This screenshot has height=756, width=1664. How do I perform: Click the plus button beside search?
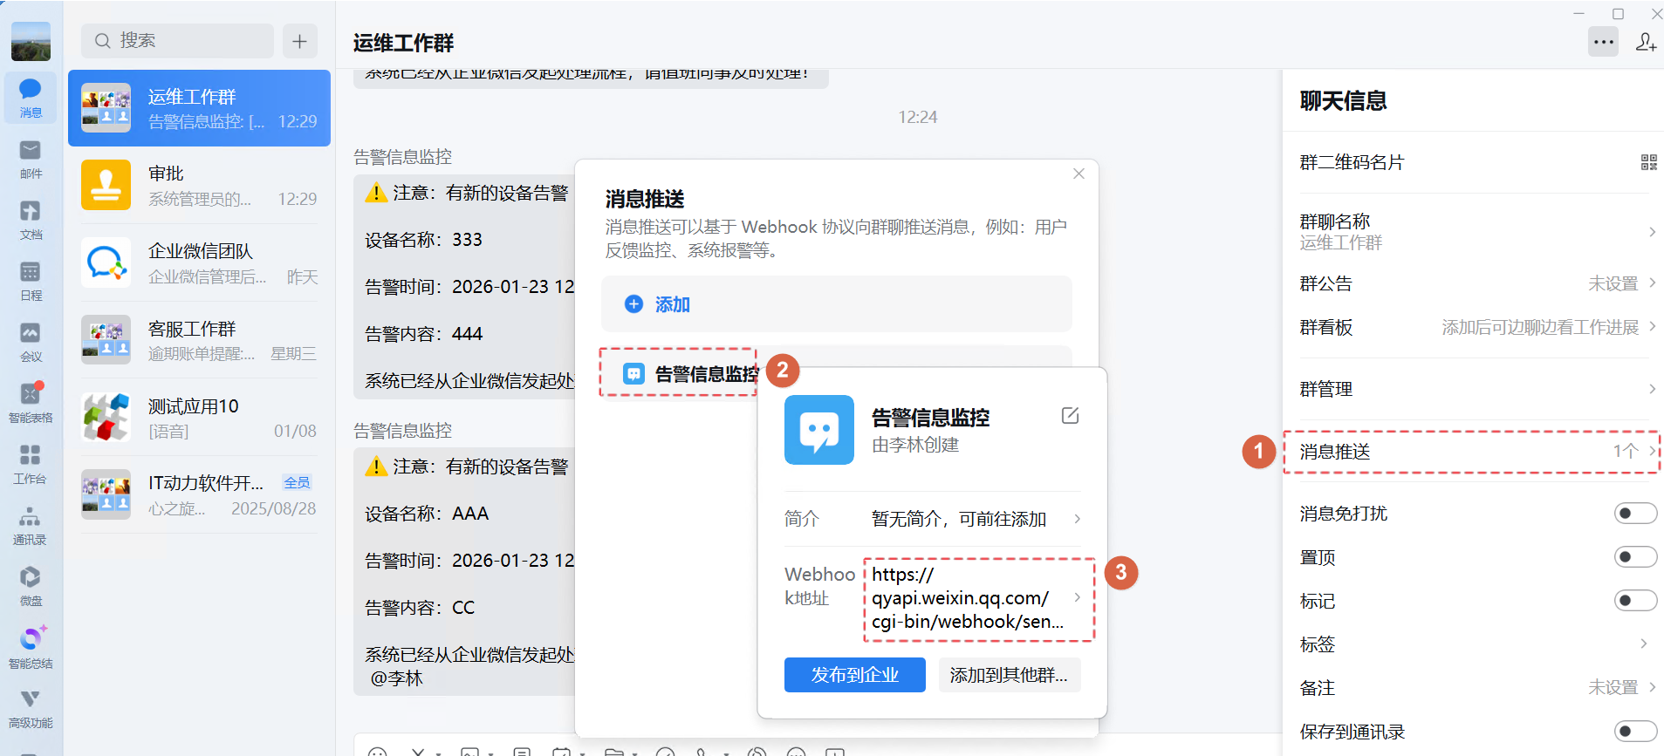(299, 41)
